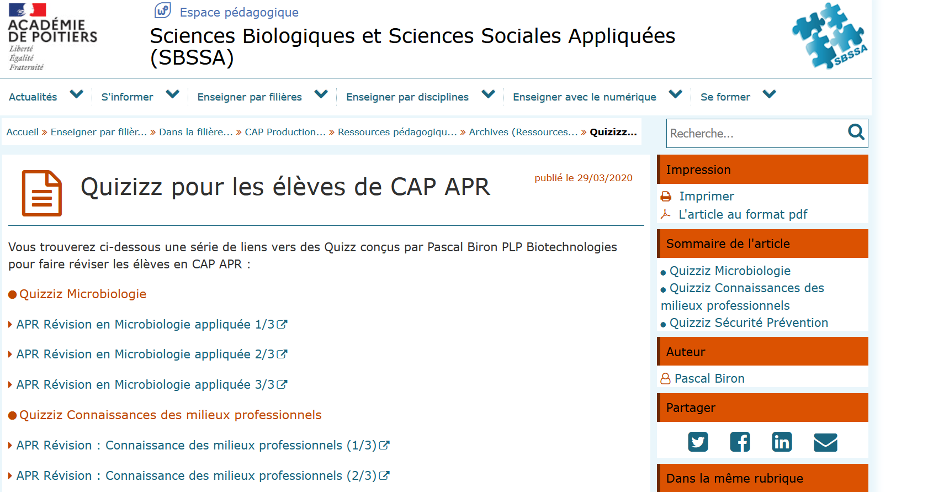Expand Enseigner par filières chevron
The image size is (928, 492).
[321, 94]
